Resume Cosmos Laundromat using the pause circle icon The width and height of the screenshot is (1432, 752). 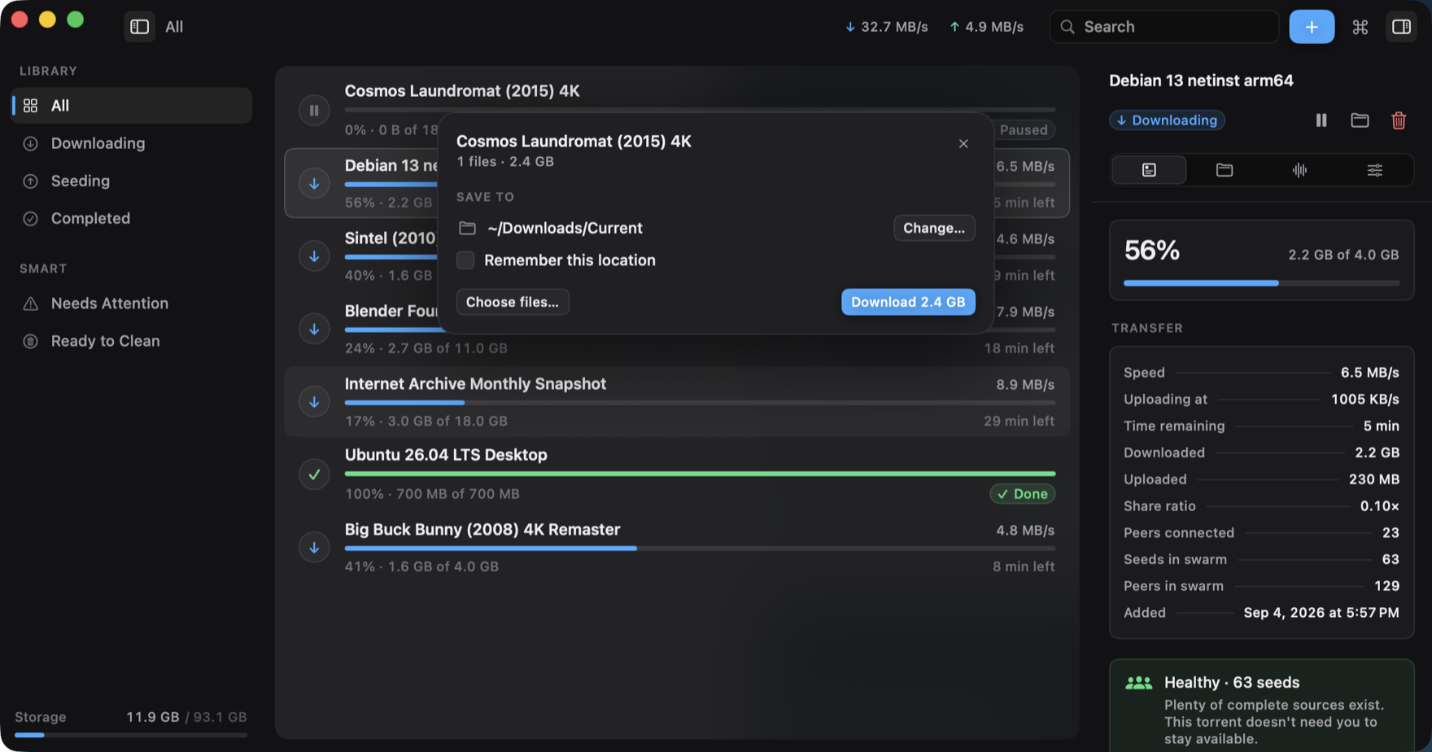314,111
